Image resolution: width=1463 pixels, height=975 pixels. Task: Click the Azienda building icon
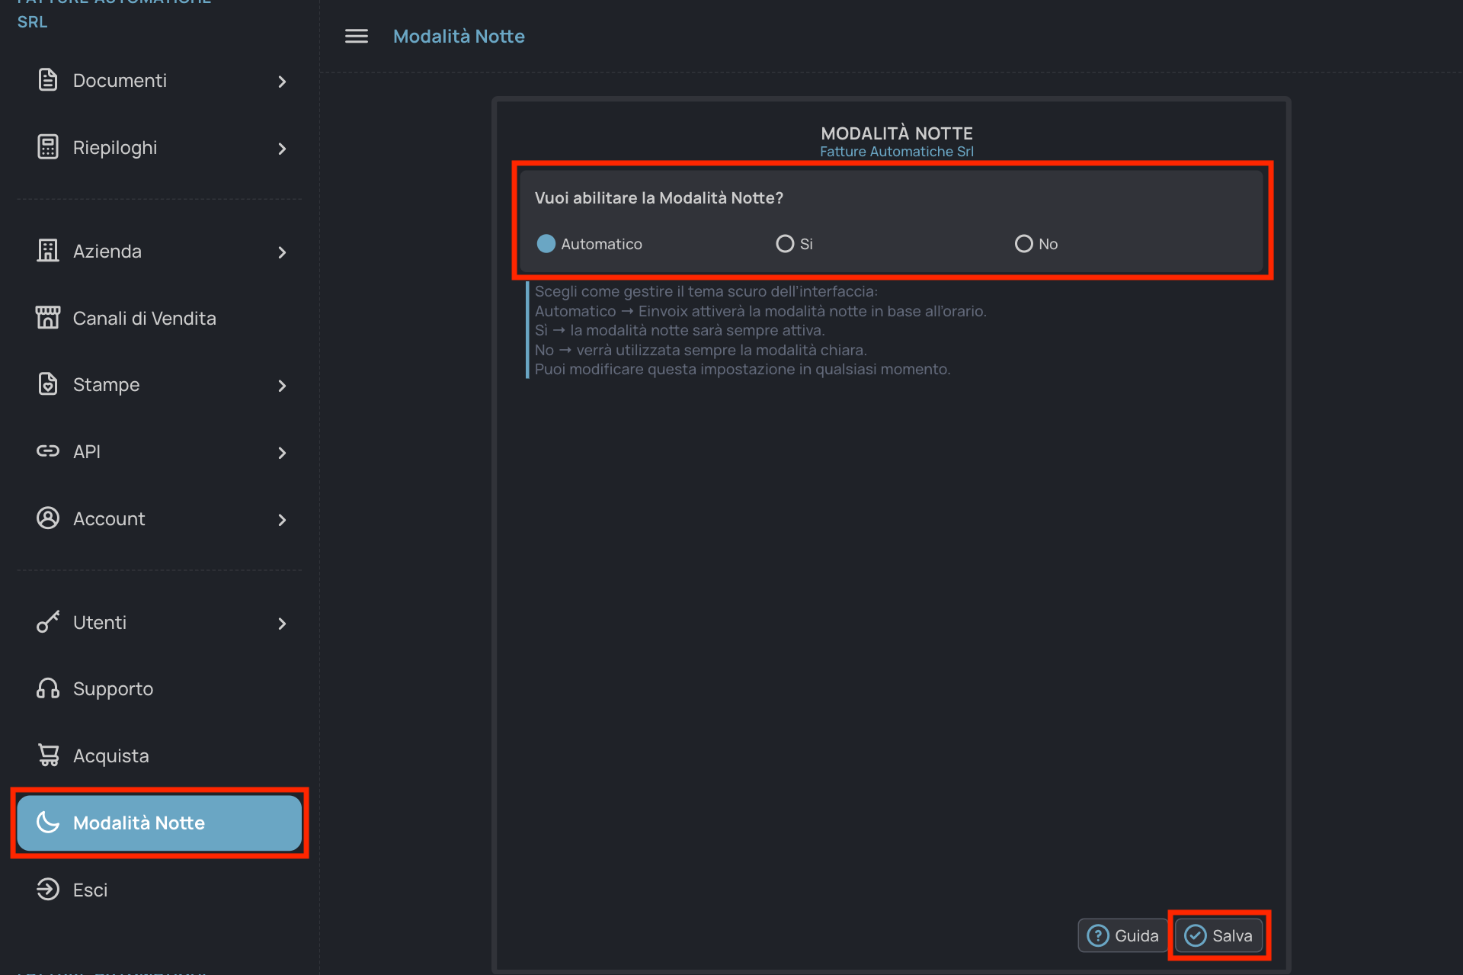point(47,251)
